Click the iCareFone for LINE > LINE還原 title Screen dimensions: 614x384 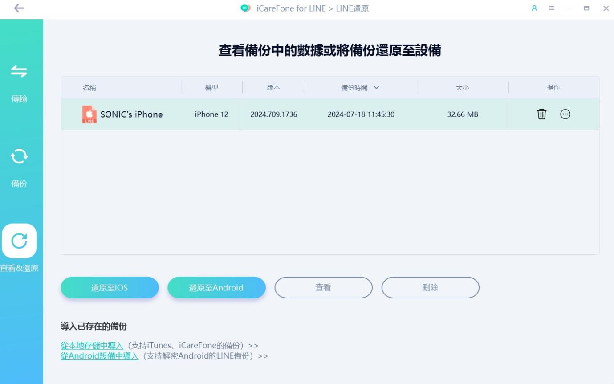click(313, 8)
